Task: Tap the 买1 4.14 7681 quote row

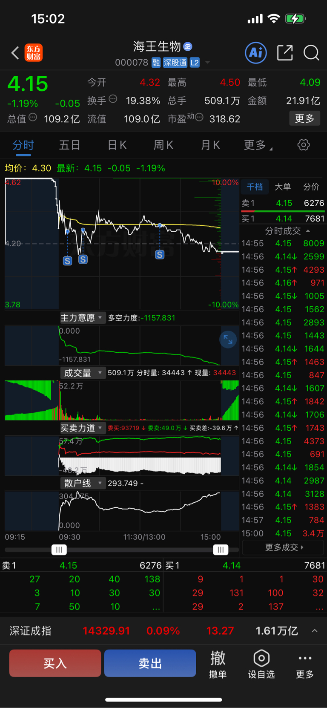Action: (x=283, y=219)
